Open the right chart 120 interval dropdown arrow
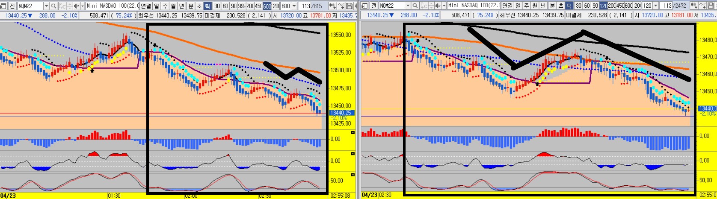Screen dimensions: 717x199 [656, 6]
